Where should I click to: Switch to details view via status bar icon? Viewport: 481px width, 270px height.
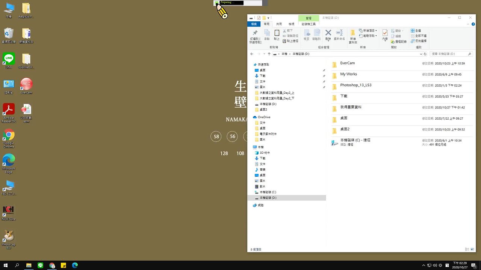click(467, 249)
